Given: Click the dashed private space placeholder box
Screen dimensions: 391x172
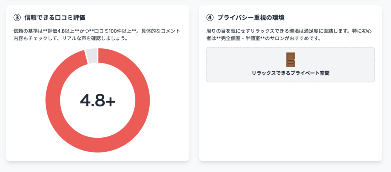Looking at the screenshot, I should click(290, 65).
